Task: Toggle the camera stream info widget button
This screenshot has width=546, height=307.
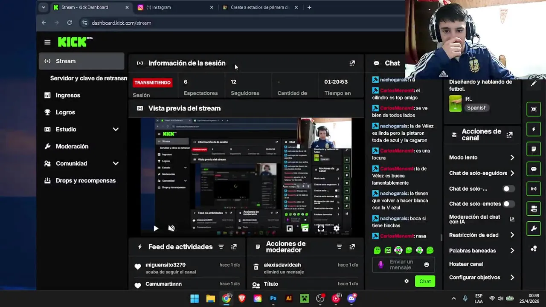Action: pyautogui.click(x=534, y=209)
